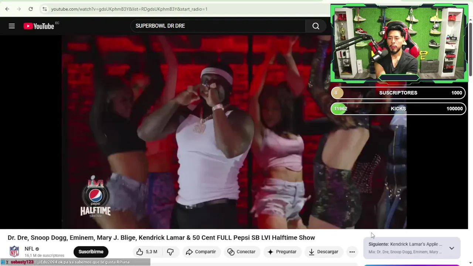Click the streamer webcam overlay
The height and width of the screenshot is (266, 473).
pos(399,43)
